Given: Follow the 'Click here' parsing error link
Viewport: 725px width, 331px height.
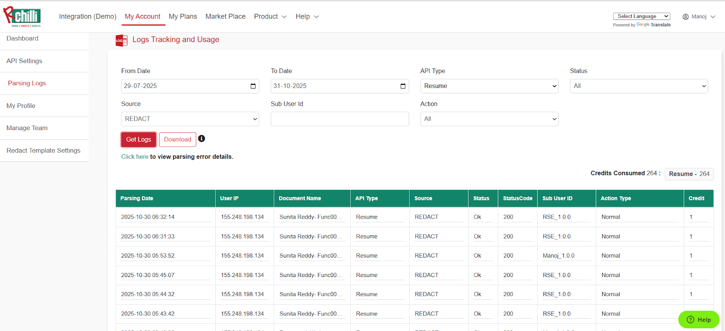Looking at the screenshot, I should point(135,157).
